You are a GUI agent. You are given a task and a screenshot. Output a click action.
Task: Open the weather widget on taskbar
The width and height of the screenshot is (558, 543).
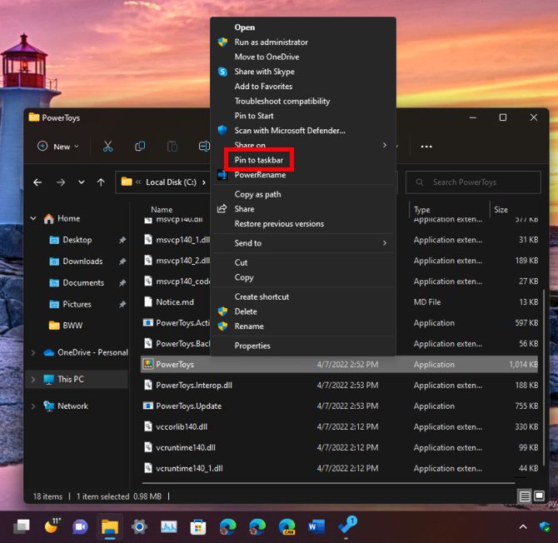click(x=52, y=526)
